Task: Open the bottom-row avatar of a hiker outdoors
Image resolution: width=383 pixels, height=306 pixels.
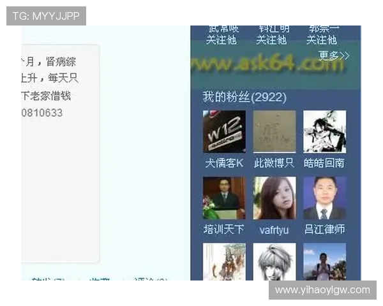Action: [x=325, y=261]
